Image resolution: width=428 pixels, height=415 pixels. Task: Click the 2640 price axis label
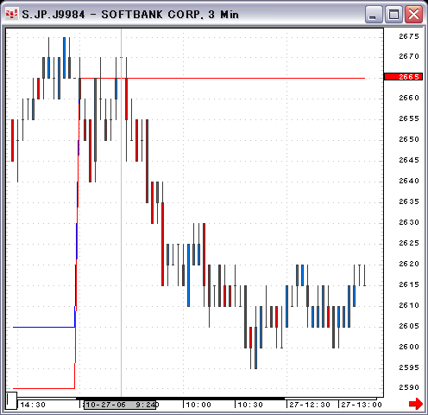tap(409, 181)
